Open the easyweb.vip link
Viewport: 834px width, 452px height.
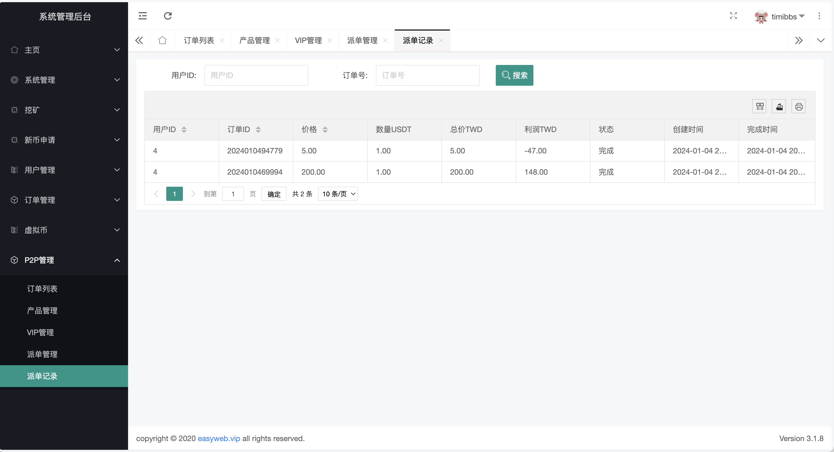click(219, 438)
